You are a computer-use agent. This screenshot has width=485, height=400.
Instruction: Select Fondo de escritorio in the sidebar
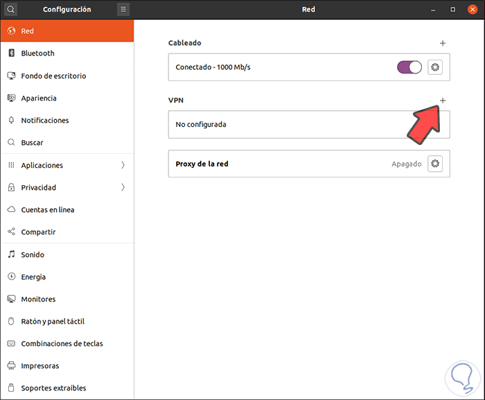click(x=53, y=76)
